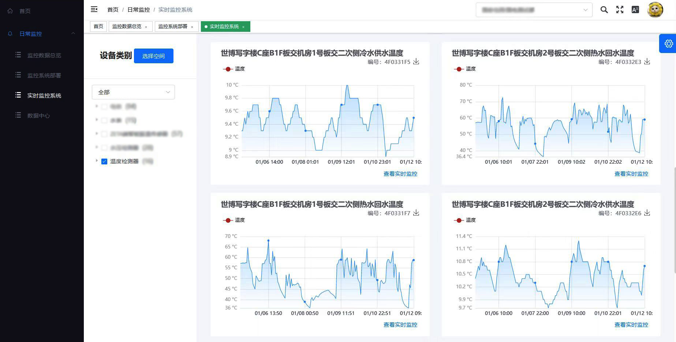The height and width of the screenshot is (342, 676).
Task: Check the third category checkbox (57)
Action: 104,134
